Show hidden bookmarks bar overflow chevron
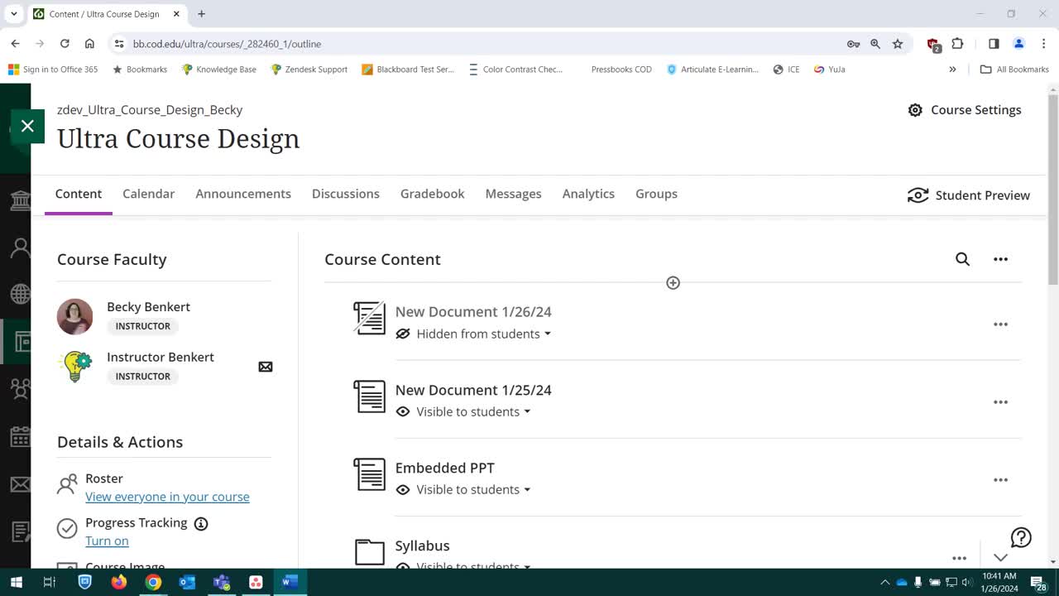Viewport: 1059px width, 596px height. tap(952, 70)
